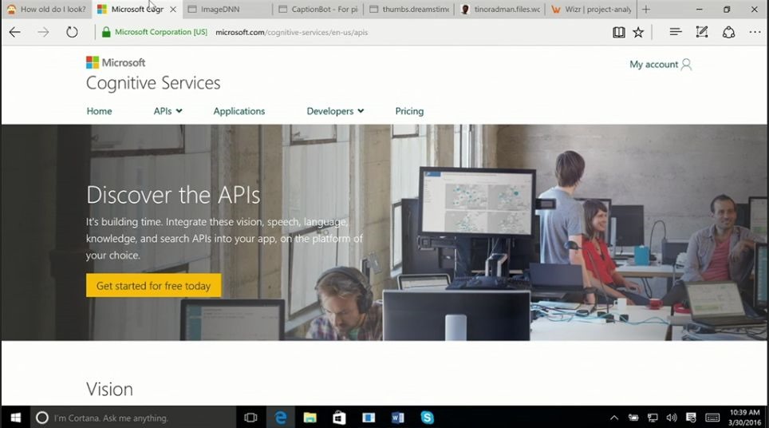Viewport: 769px width, 428px height.
Task: Open Word from the taskbar
Action: click(398, 418)
